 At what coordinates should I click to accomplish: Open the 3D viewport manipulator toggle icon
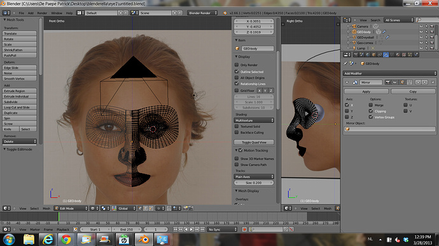pos(114,209)
